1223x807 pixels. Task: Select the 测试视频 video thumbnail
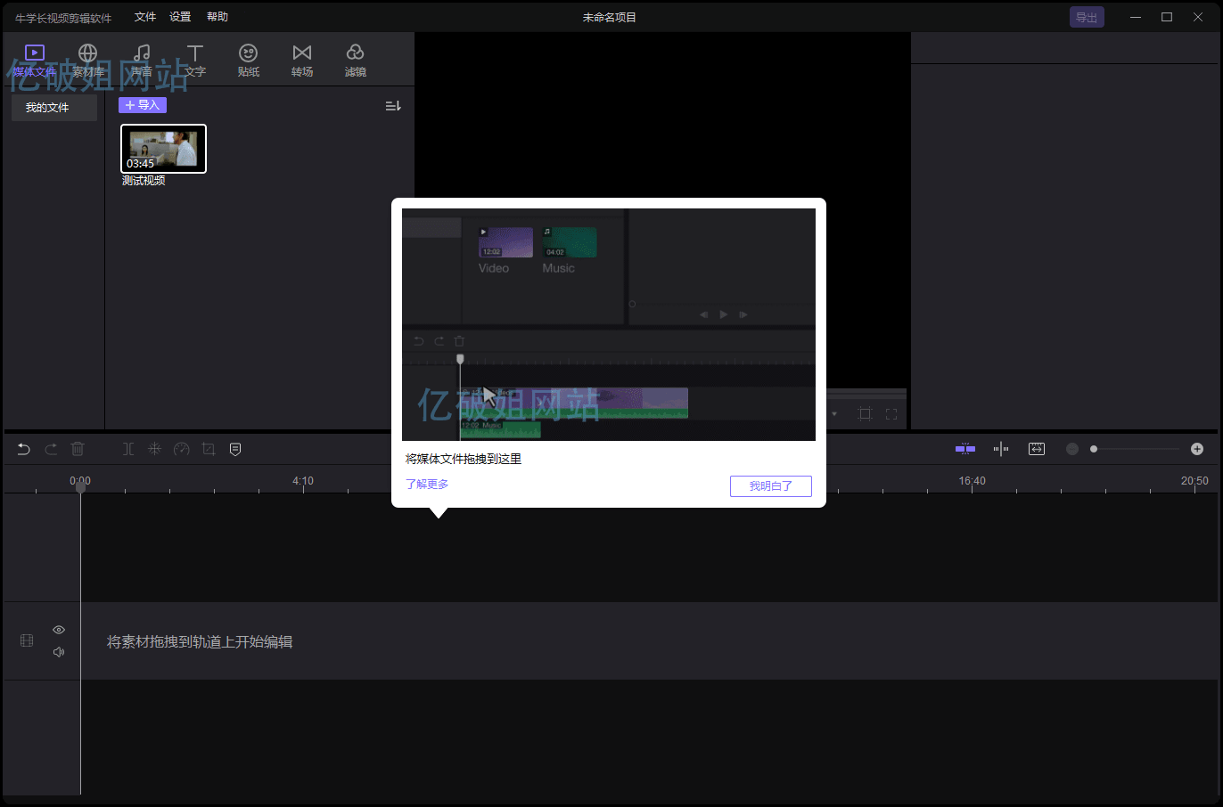click(163, 148)
